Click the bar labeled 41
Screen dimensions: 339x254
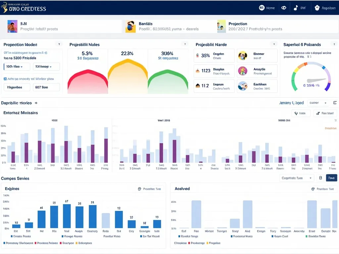[41, 219]
